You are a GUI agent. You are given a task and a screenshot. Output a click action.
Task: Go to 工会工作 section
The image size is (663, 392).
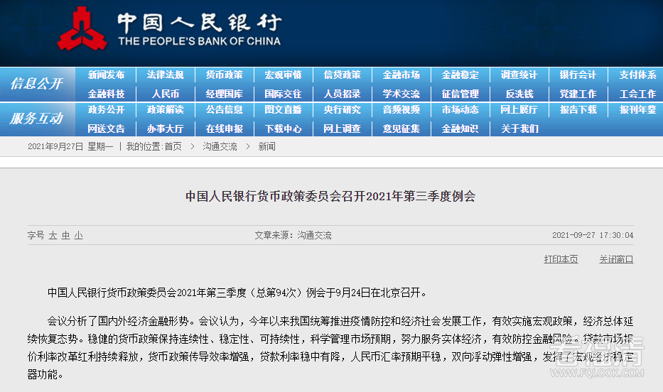tap(637, 94)
